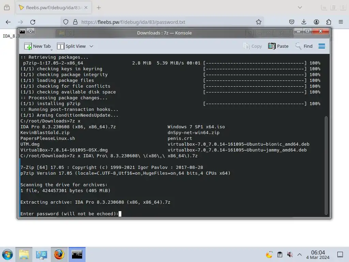
Task: Maximize the Konsole window
Action: tap(307, 31)
